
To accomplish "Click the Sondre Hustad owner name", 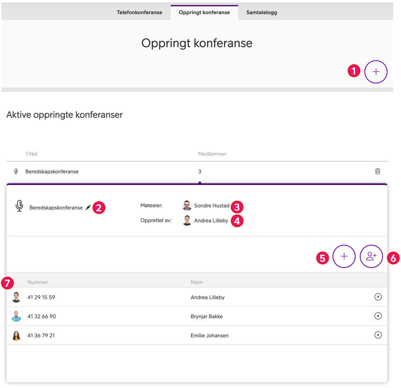I will 212,205.
